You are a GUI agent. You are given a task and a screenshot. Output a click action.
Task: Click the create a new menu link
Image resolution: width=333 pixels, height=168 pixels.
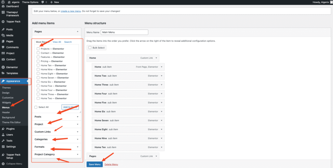[x=71, y=11]
